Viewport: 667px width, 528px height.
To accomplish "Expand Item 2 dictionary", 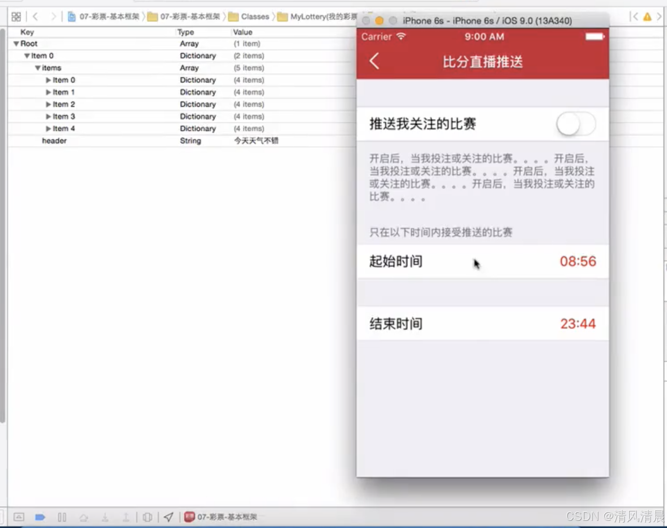I will click(48, 104).
